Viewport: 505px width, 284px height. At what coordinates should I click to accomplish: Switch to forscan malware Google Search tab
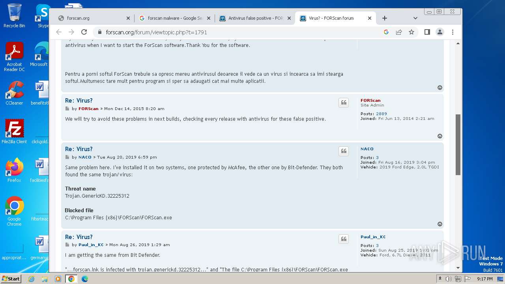click(x=175, y=18)
